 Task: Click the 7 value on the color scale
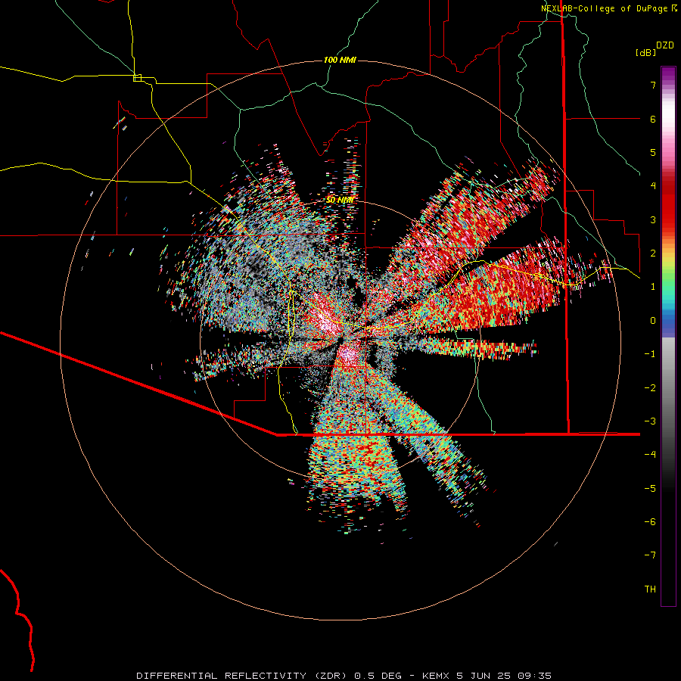pyautogui.click(x=653, y=85)
